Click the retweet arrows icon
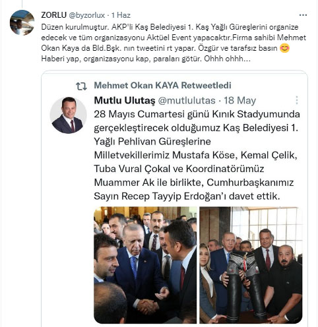318x327 pixels. coord(81,86)
